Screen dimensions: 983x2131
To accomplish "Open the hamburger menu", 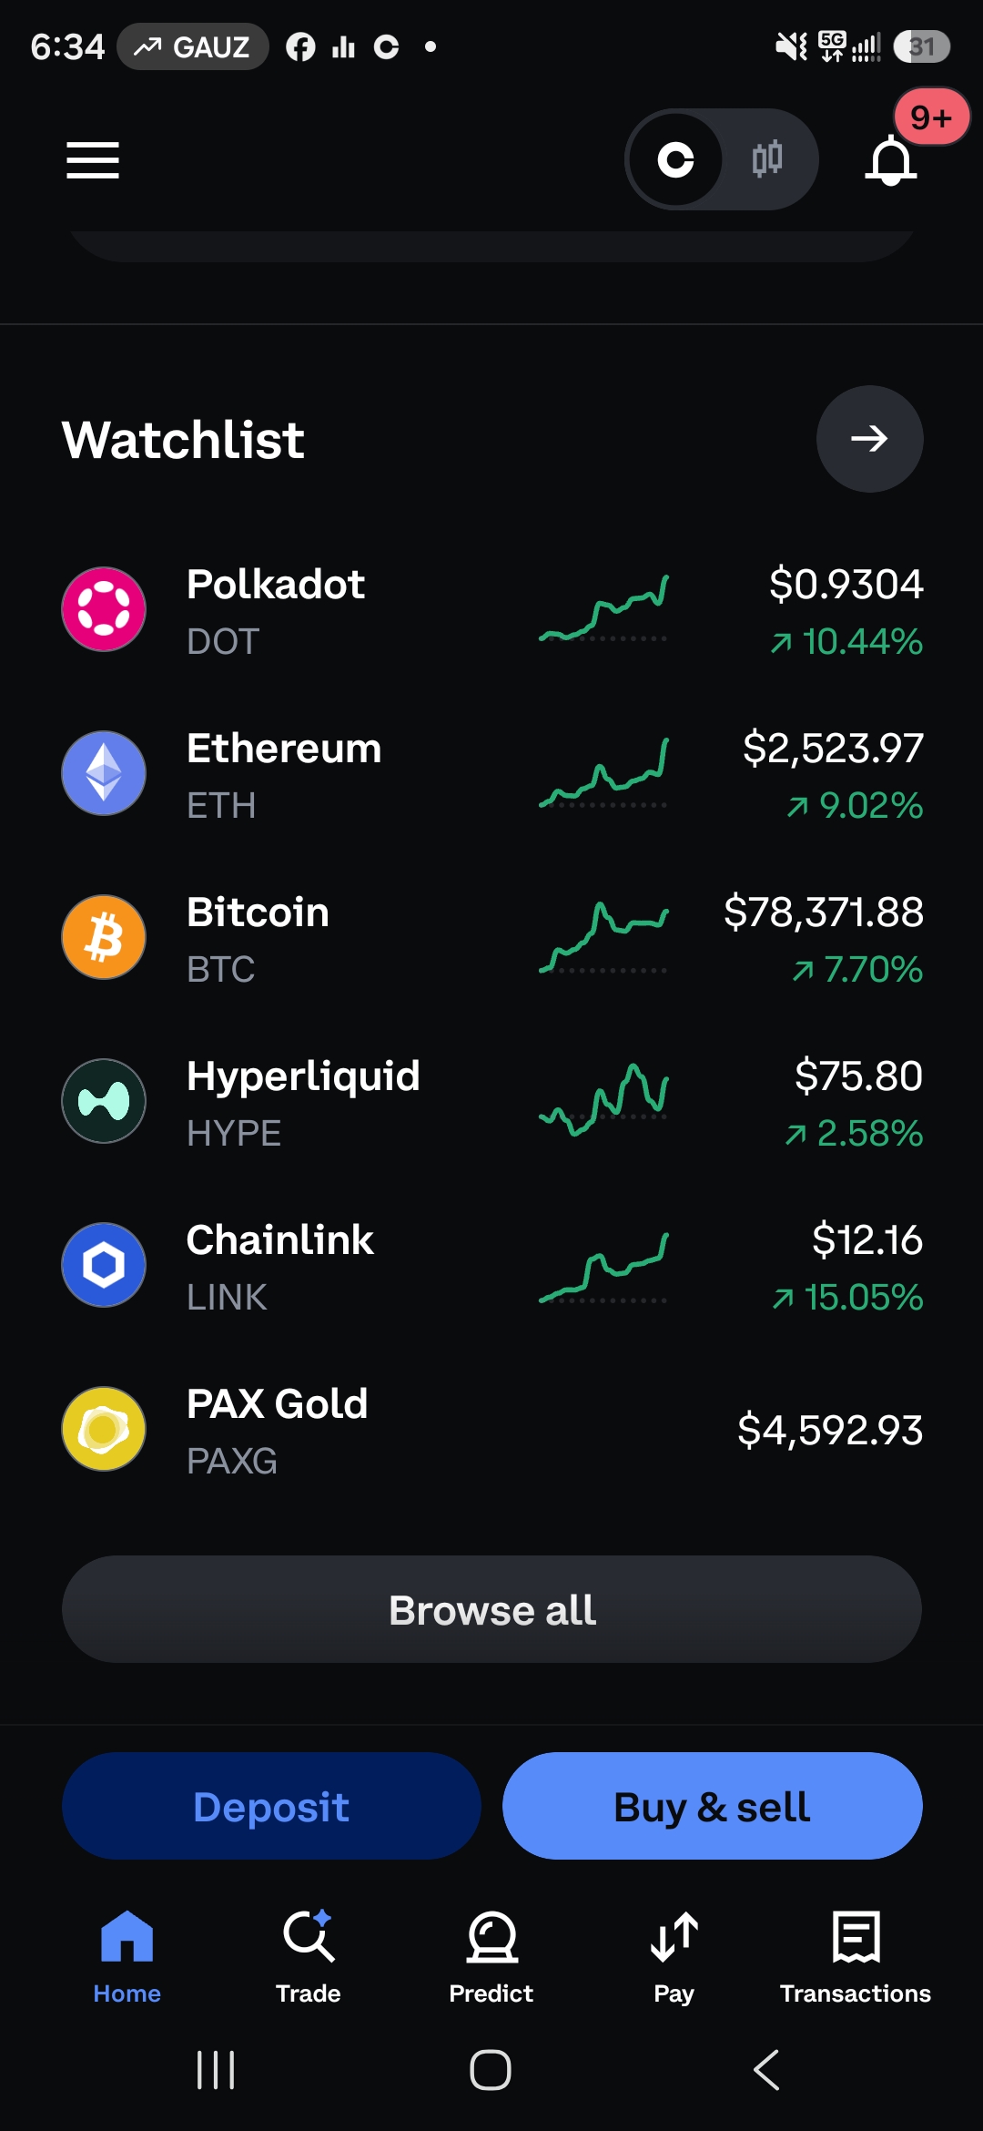I will pyautogui.click(x=93, y=160).
